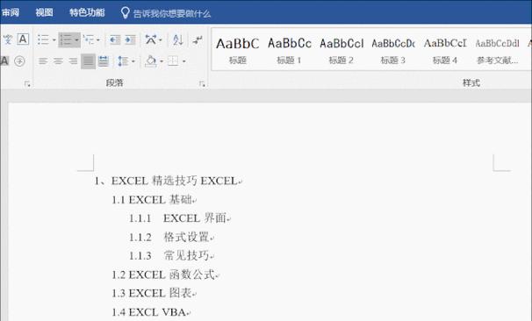Image resolution: width=532 pixels, height=321 pixels.
Task: Open the line spacing dropdown arrow
Action: click(133, 61)
